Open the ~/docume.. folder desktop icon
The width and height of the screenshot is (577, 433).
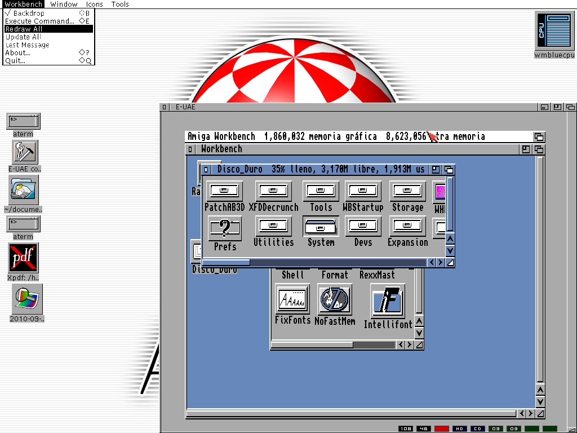point(23,190)
